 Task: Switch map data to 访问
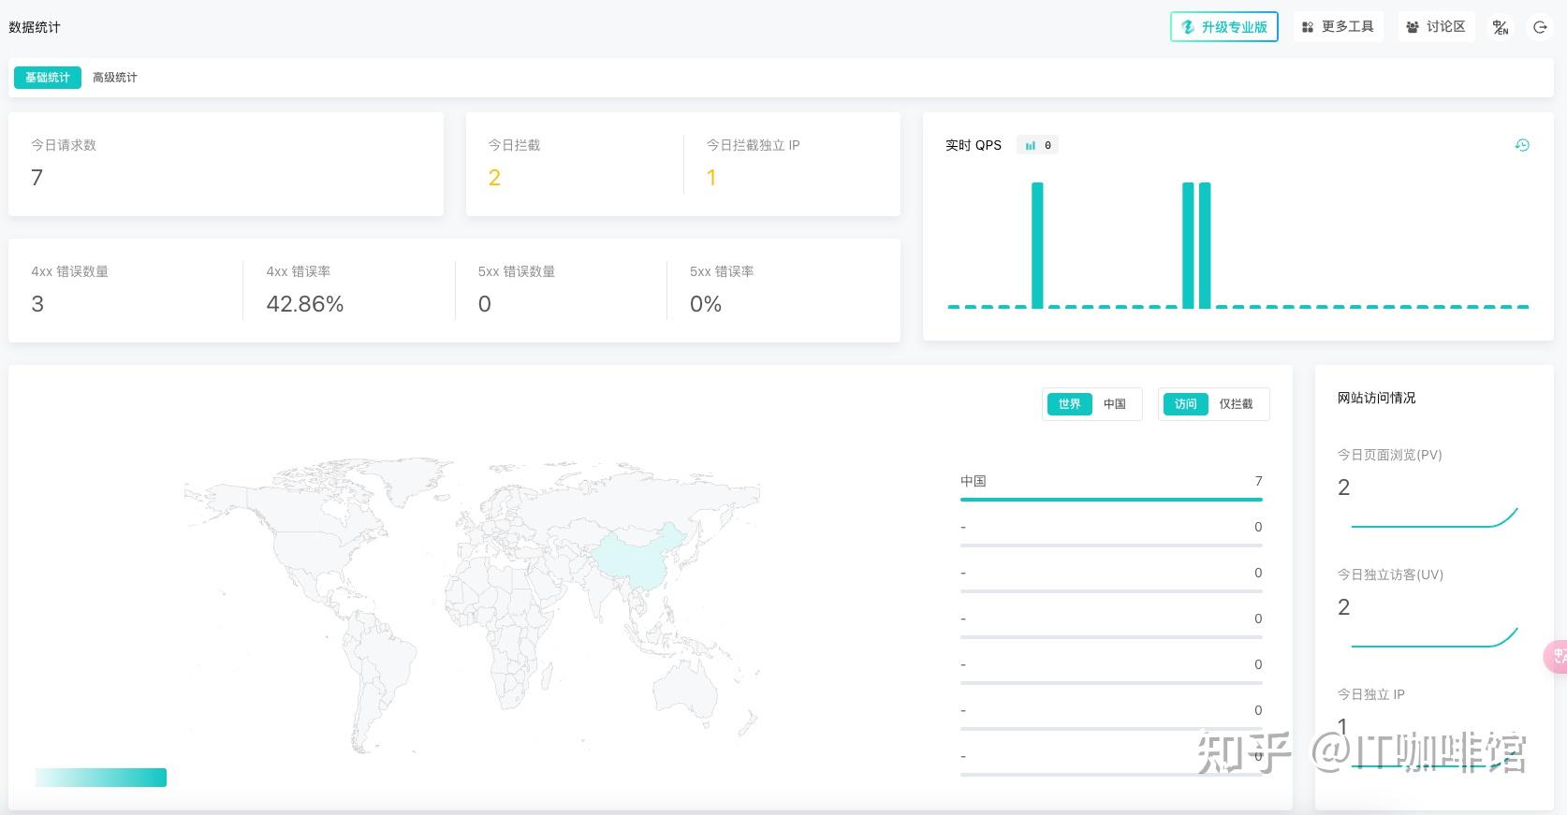tap(1186, 404)
